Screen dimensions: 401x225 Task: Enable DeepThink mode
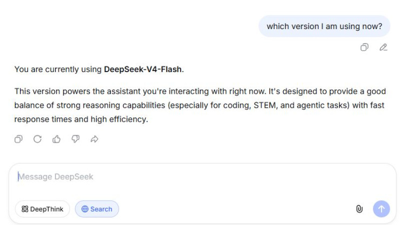(x=43, y=209)
